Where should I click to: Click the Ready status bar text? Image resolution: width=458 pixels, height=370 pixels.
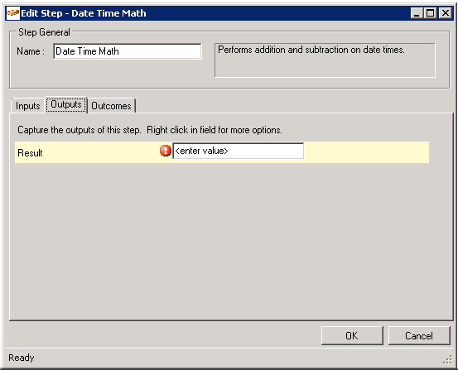tap(22, 358)
